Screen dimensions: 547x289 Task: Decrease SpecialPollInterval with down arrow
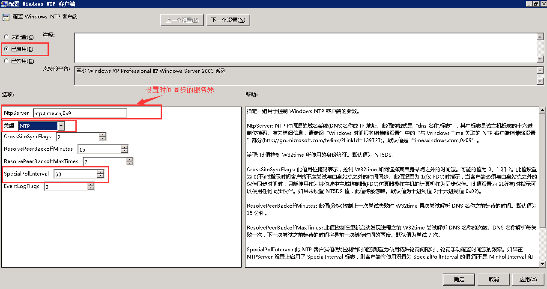click(x=101, y=176)
